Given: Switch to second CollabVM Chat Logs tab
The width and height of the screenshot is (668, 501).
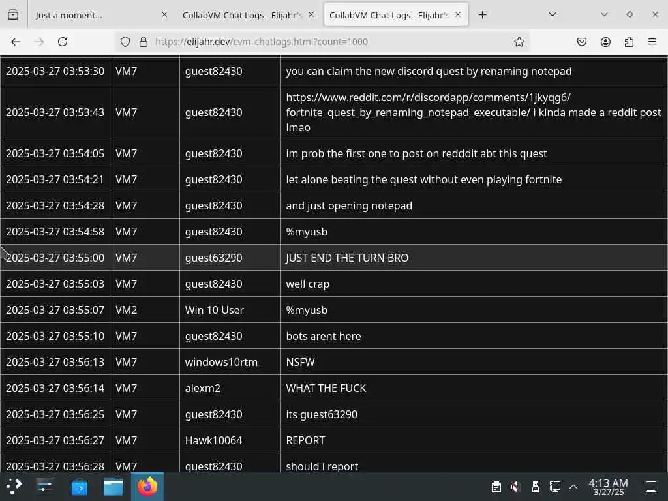Looking at the screenshot, I should point(247,15).
